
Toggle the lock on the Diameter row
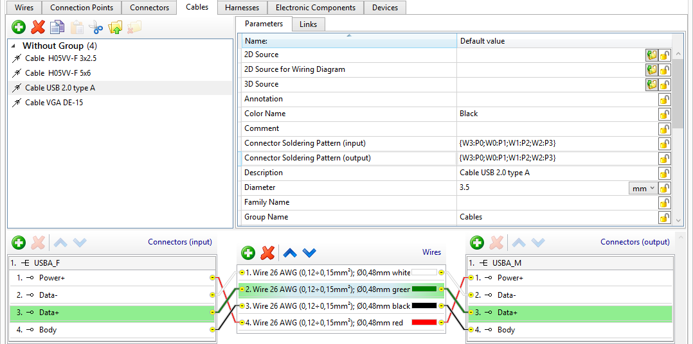[664, 188]
